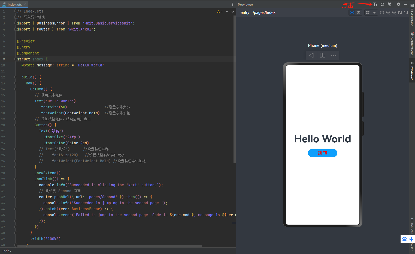Hide the Previewer panel with dash icon
The image size is (415, 254).
pos(405,4)
